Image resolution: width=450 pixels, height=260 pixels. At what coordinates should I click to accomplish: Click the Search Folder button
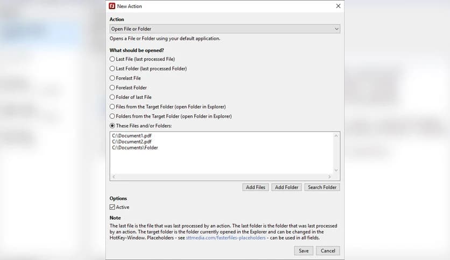coord(322,187)
